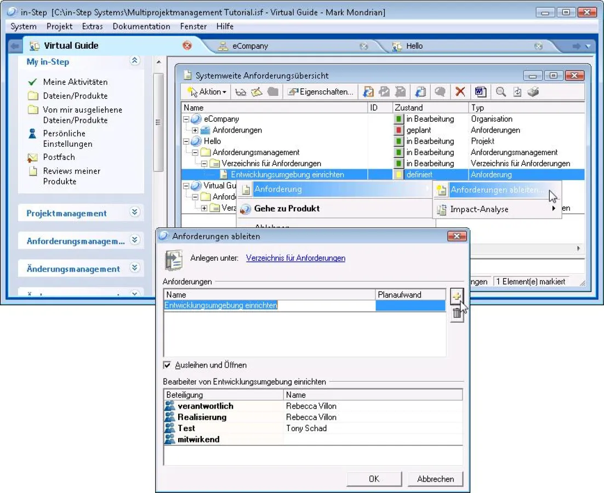Open Postfach mailbox in sidebar

pos(59,157)
